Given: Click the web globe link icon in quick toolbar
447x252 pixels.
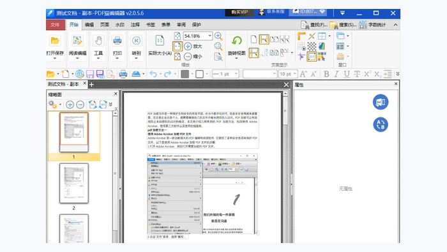Looking at the screenshot, I should tap(80, 74).
